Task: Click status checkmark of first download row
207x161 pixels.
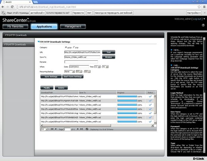Action: tap(150, 96)
